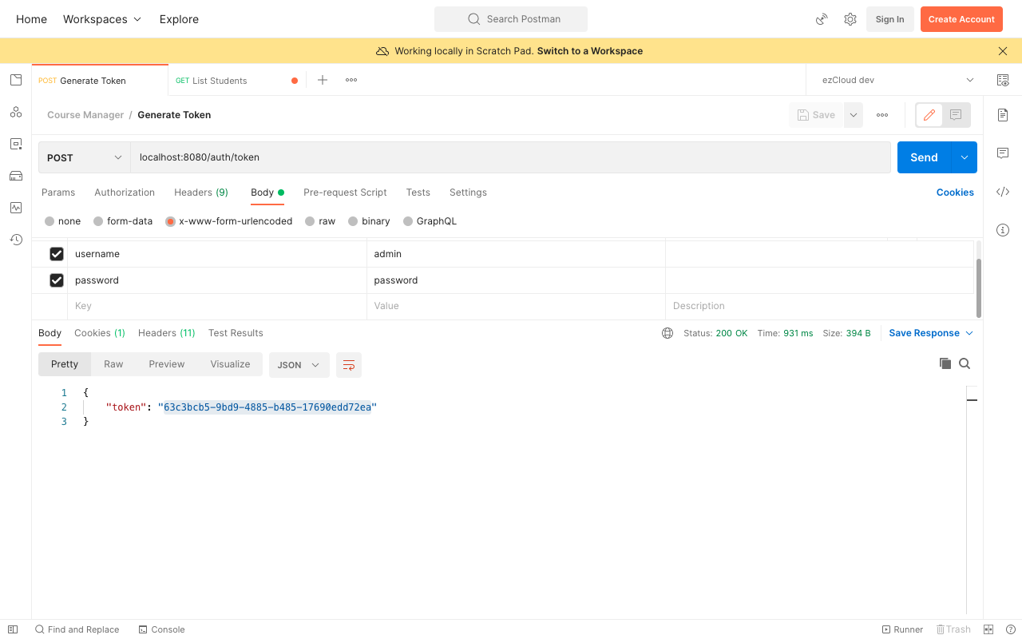The width and height of the screenshot is (1022, 639).
Task: Select the raw body type
Action: click(x=310, y=221)
